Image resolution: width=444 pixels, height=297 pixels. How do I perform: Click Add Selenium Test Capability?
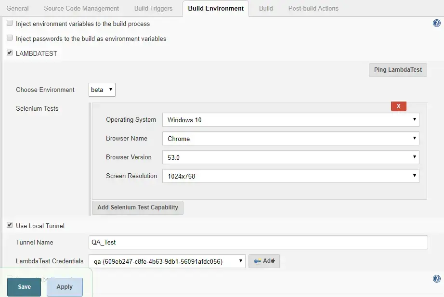137,207
